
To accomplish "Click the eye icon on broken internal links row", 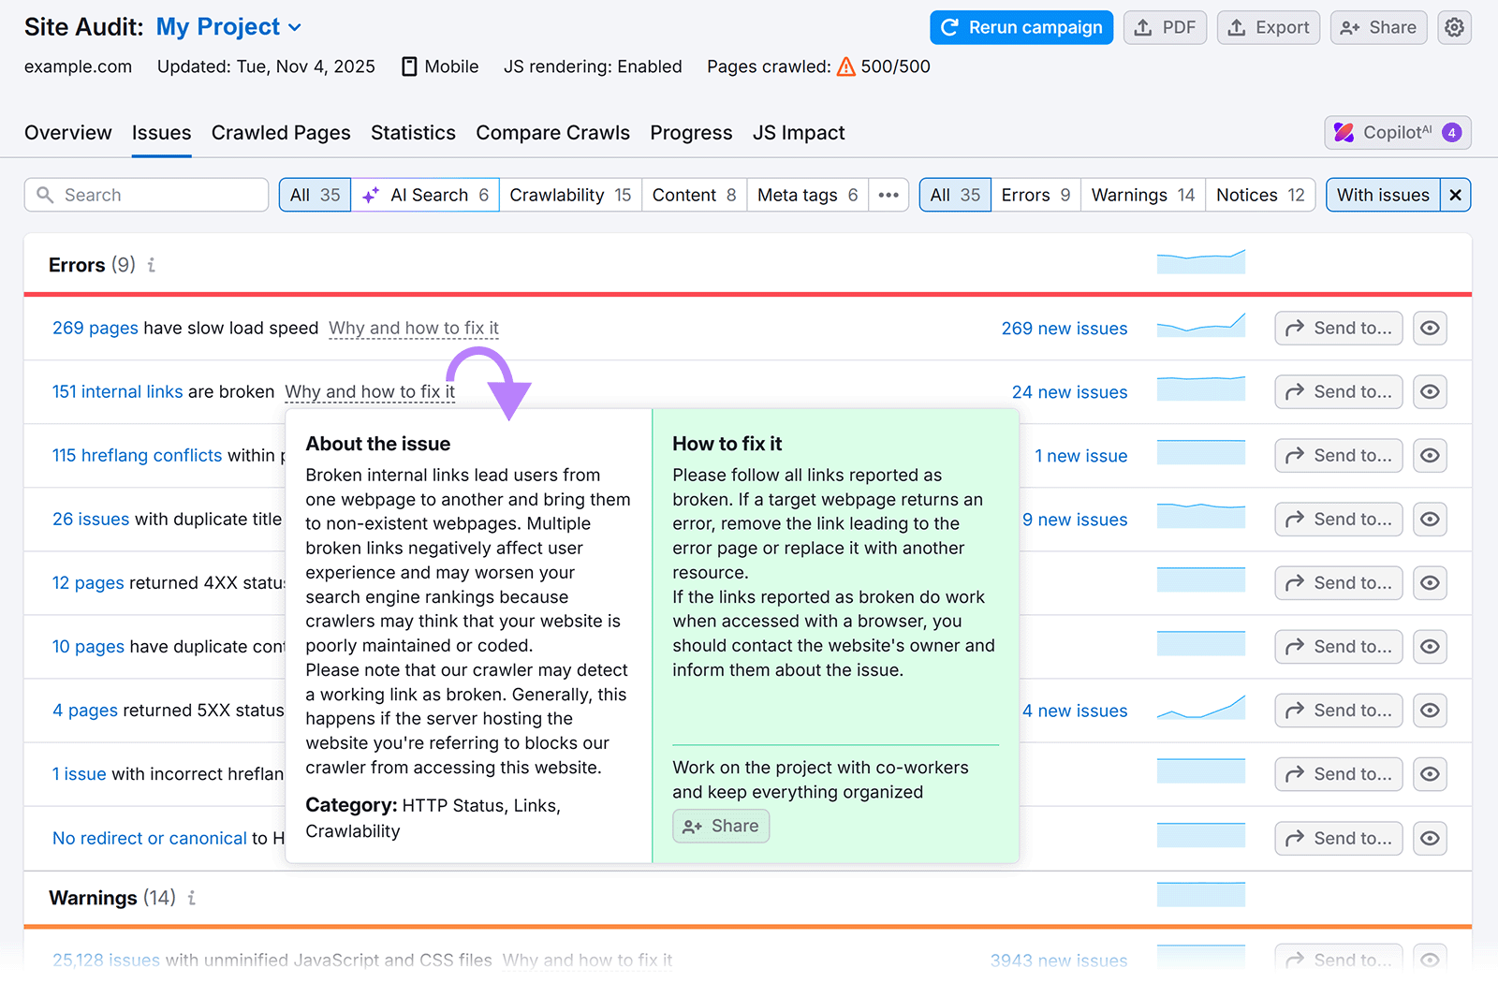I will 1430,391.
